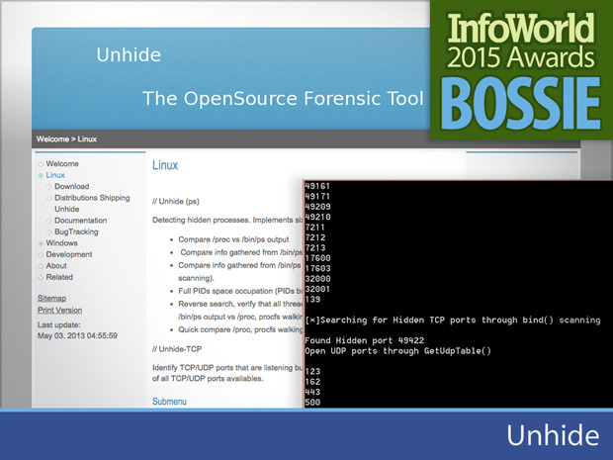Click Linux in the breadcrumb bar
The image size is (613, 460).
87,139
